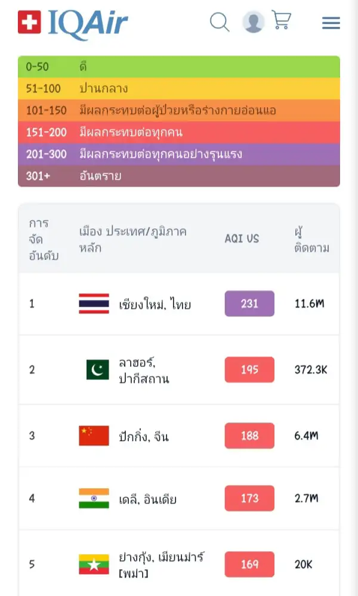
Task: Open the shopping cart icon
Action: tap(281, 20)
